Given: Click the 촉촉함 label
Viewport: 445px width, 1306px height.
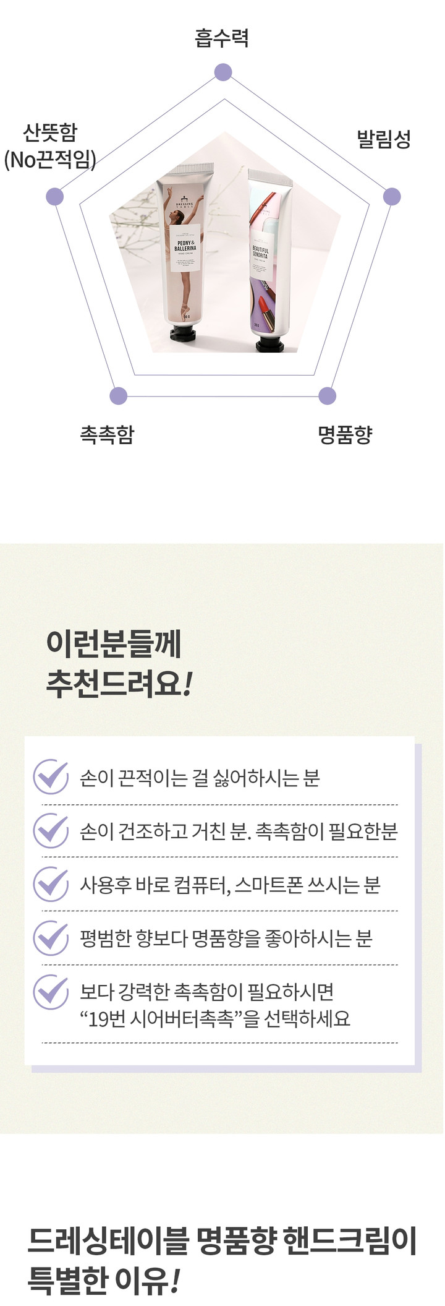Looking at the screenshot, I should [x=107, y=434].
